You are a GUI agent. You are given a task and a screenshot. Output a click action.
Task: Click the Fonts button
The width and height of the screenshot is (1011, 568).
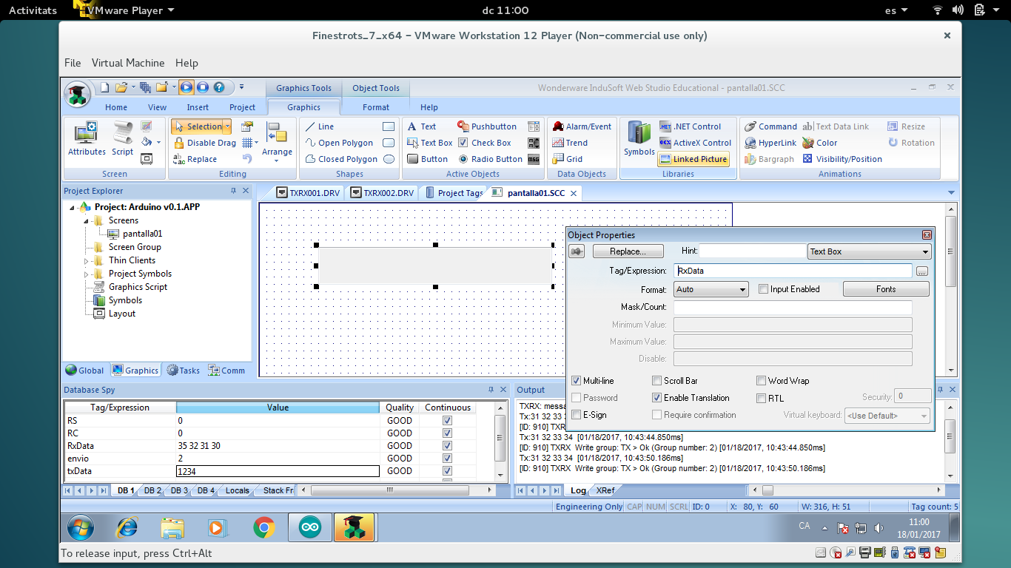[x=886, y=289]
